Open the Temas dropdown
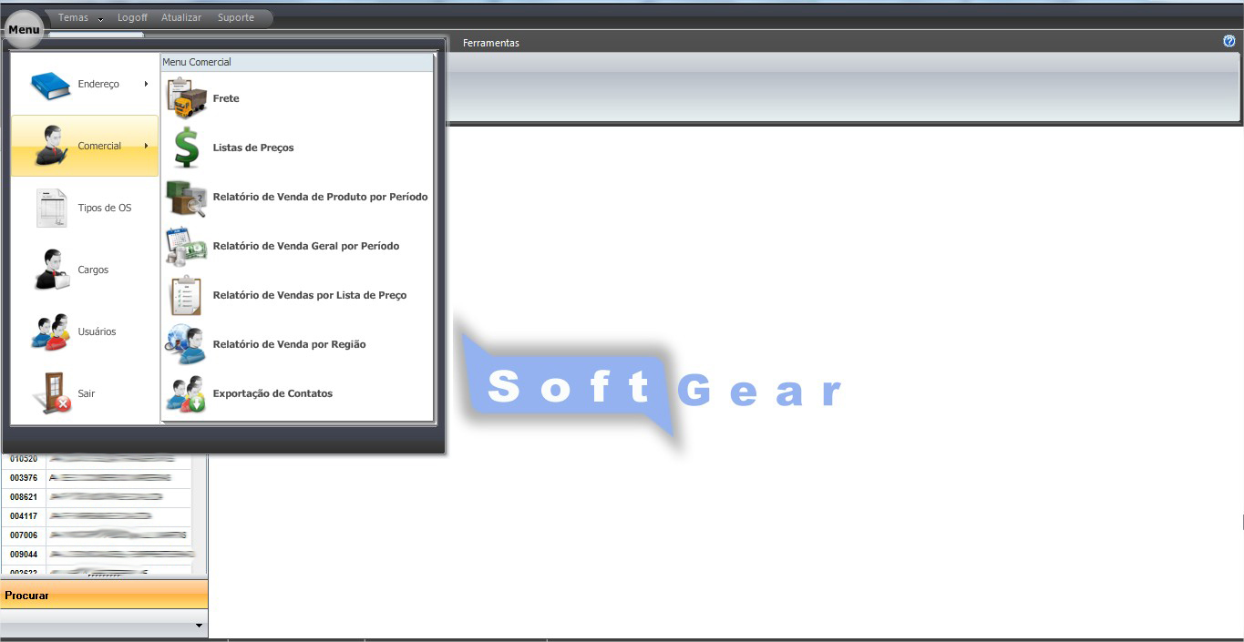 80,18
